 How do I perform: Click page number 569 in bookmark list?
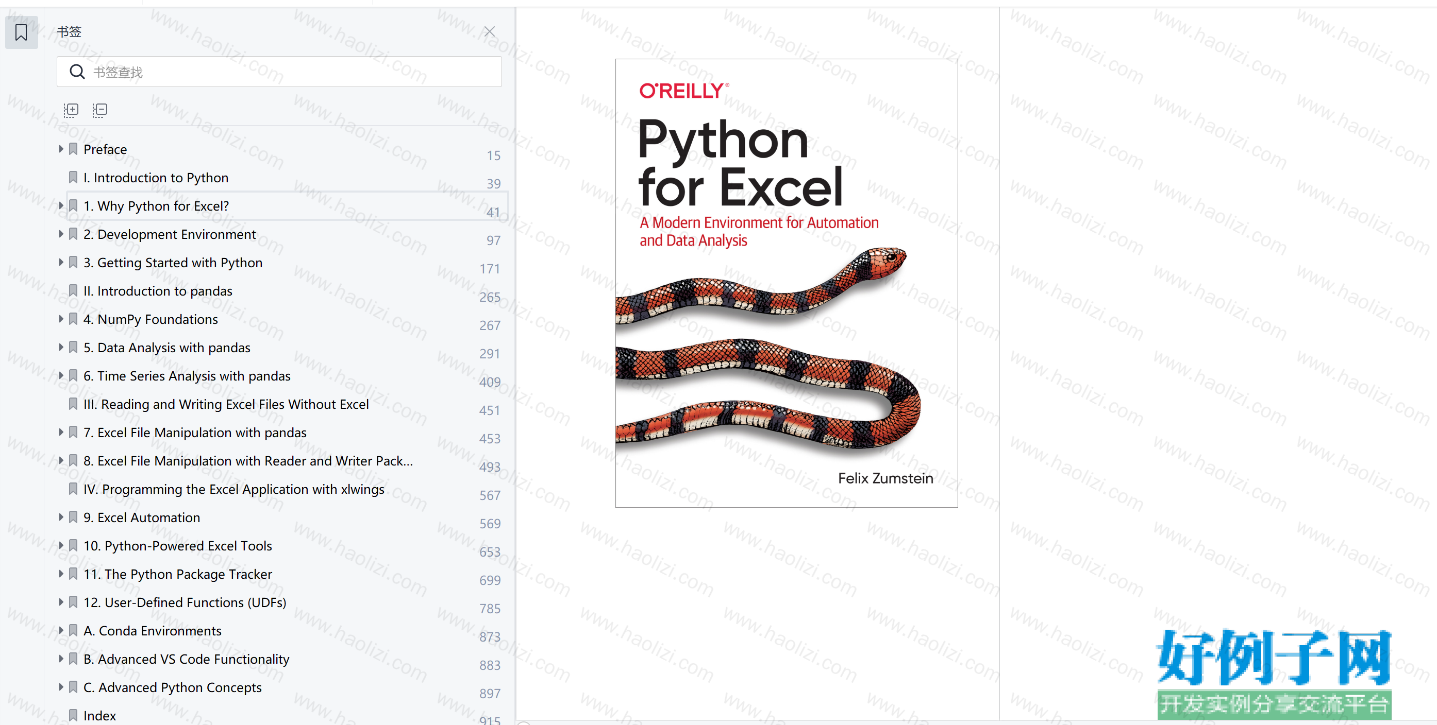point(490,523)
